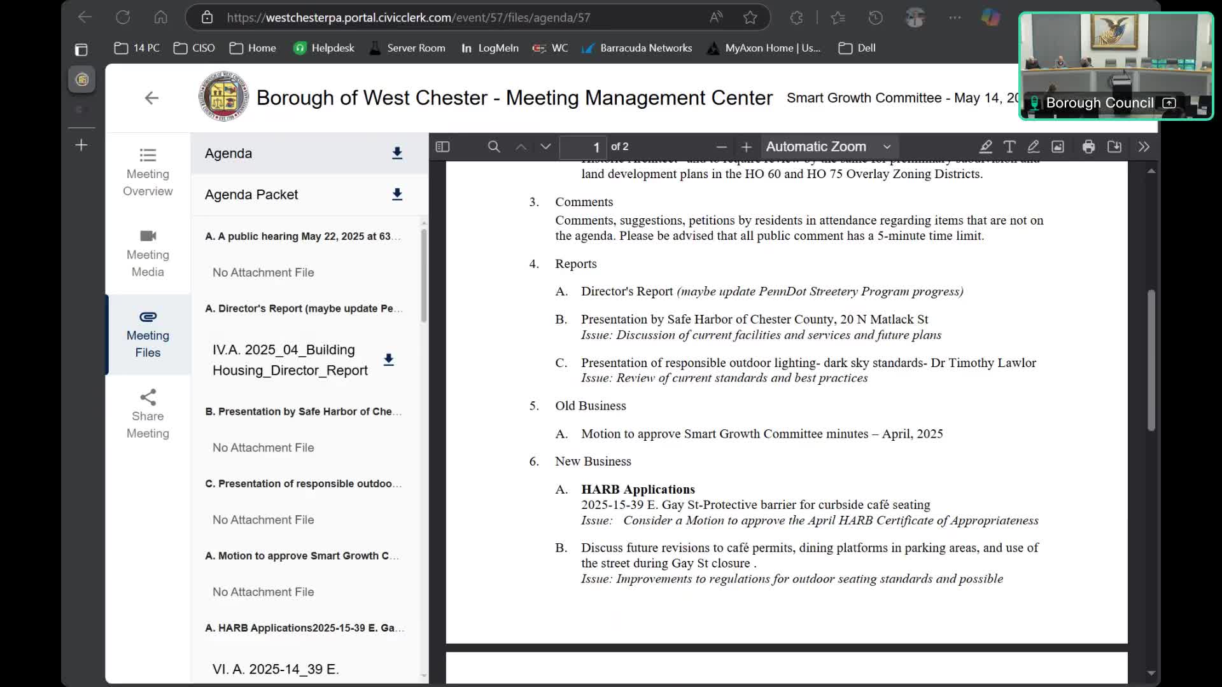
Task: Select Meeting Files tab
Action: click(148, 335)
